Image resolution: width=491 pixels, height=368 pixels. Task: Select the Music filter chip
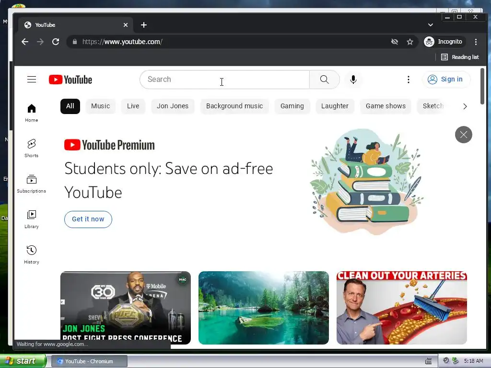pyautogui.click(x=101, y=106)
